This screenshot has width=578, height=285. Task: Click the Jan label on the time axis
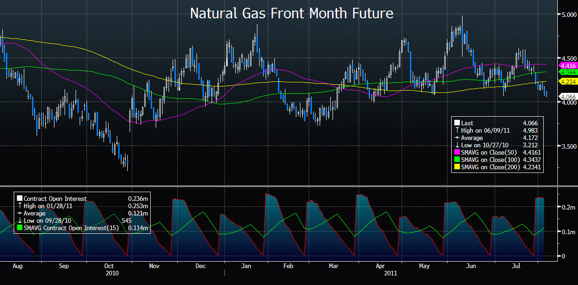click(246, 266)
